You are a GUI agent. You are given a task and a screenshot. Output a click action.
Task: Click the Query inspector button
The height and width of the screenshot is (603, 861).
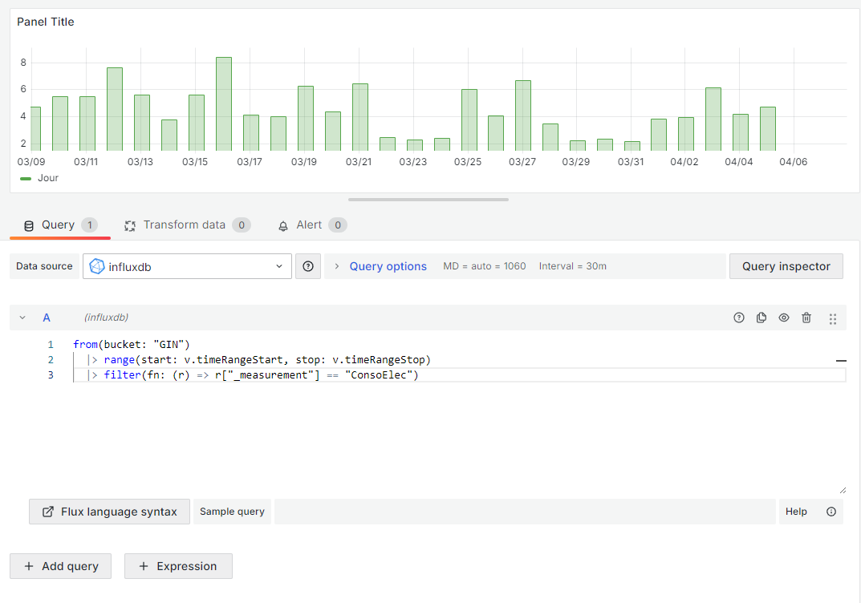coord(786,265)
